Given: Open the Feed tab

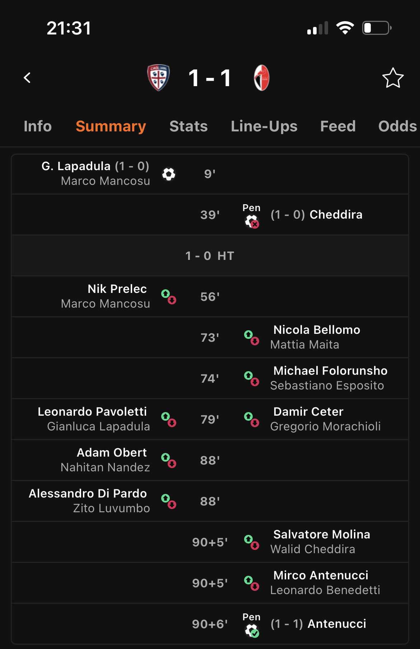Looking at the screenshot, I should tap(338, 126).
